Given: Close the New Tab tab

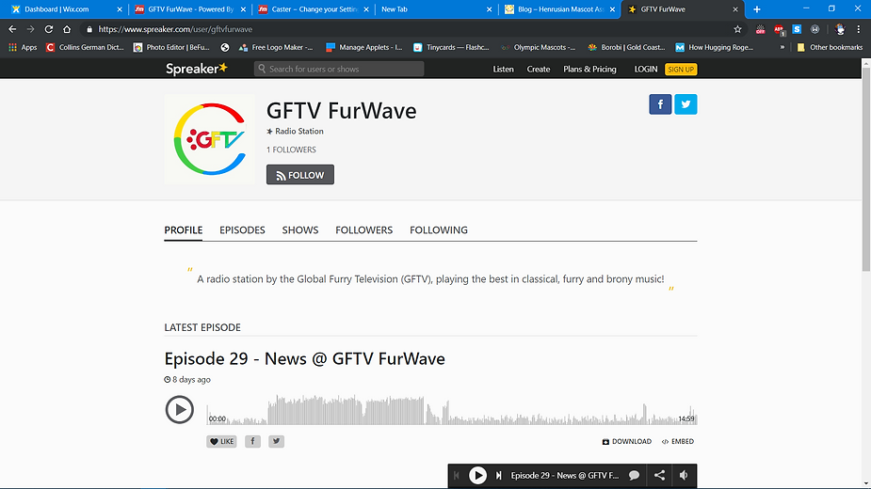Looking at the screenshot, I should tap(489, 8).
